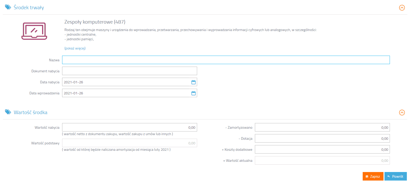413x181 pixels.
Task: Collapse the Wartość środka section
Action: [x=402, y=113]
